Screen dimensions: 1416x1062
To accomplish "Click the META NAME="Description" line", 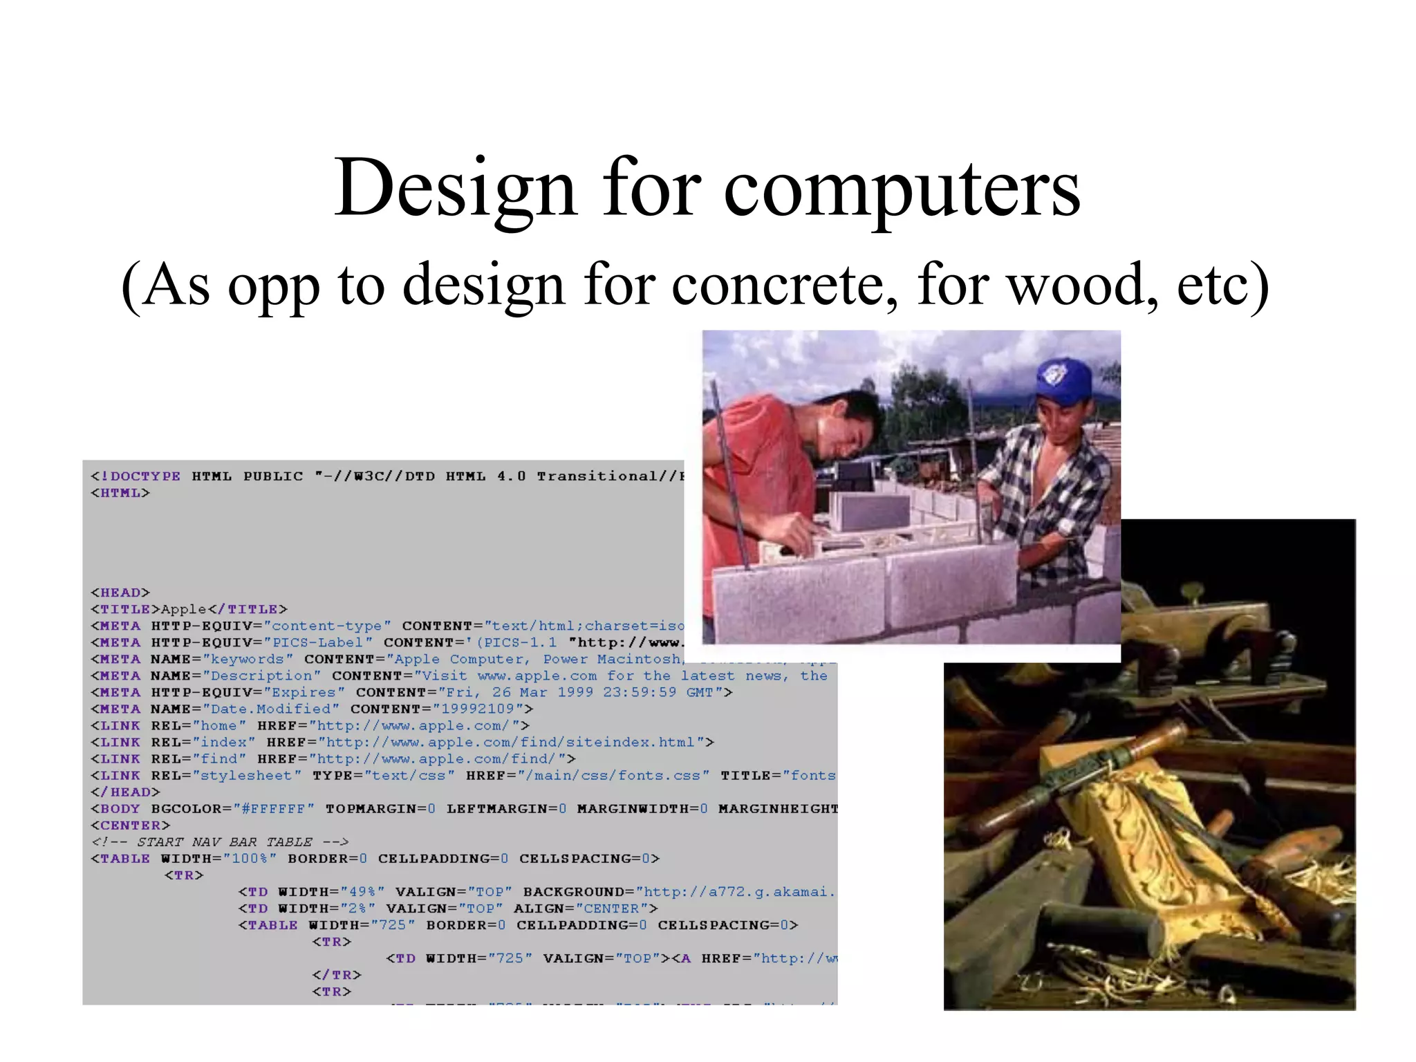I will point(459,676).
